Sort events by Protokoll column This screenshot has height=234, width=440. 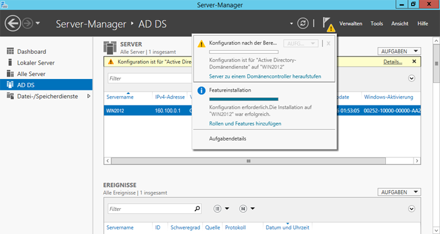pyautogui.click(x=236, y=228)
